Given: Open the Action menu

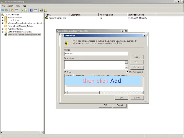Looking at the screenshot, I should pos(10,6).
